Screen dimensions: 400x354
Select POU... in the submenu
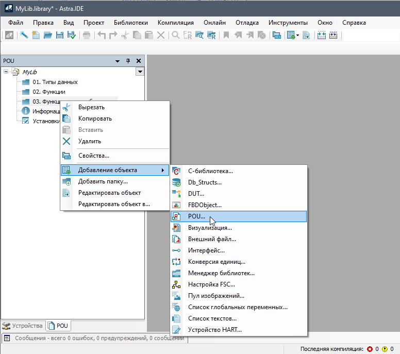click(196, 216)
